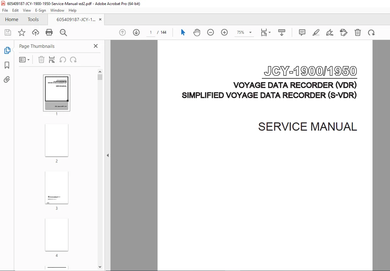This screenshot has width=390, height=271.
Task: Click the SERVICE MANUAL heading text
Action: [x=308, y=127]
